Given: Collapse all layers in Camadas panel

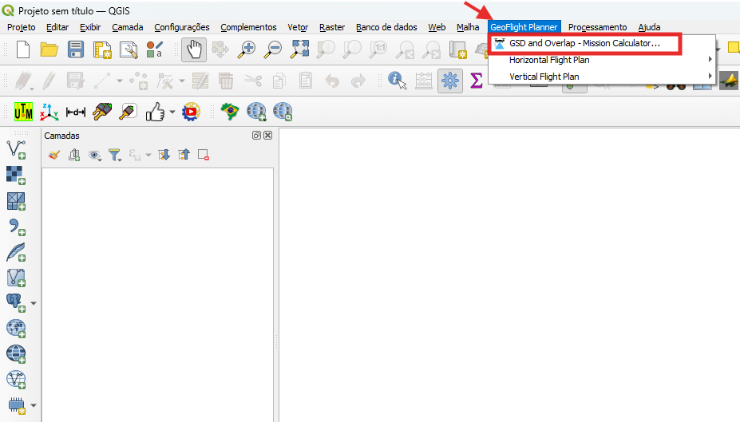Looking at the screenshot, I should pos(184,155).
